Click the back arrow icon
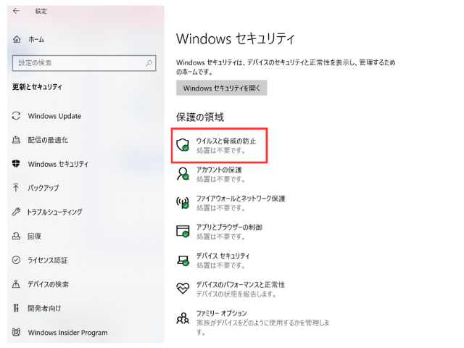 click(16, 11)
